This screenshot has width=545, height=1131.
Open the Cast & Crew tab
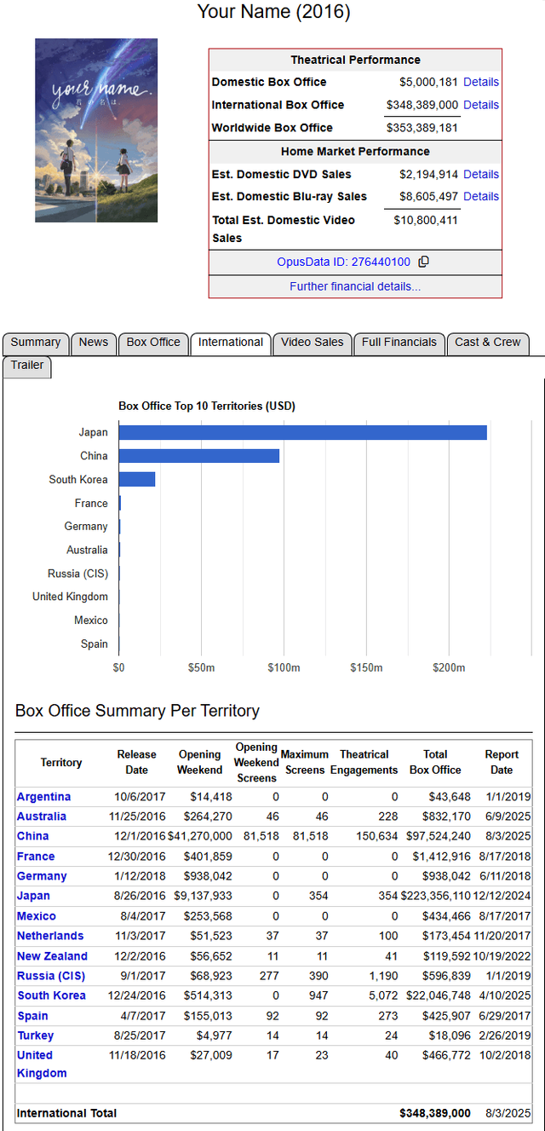click(487, 343)
